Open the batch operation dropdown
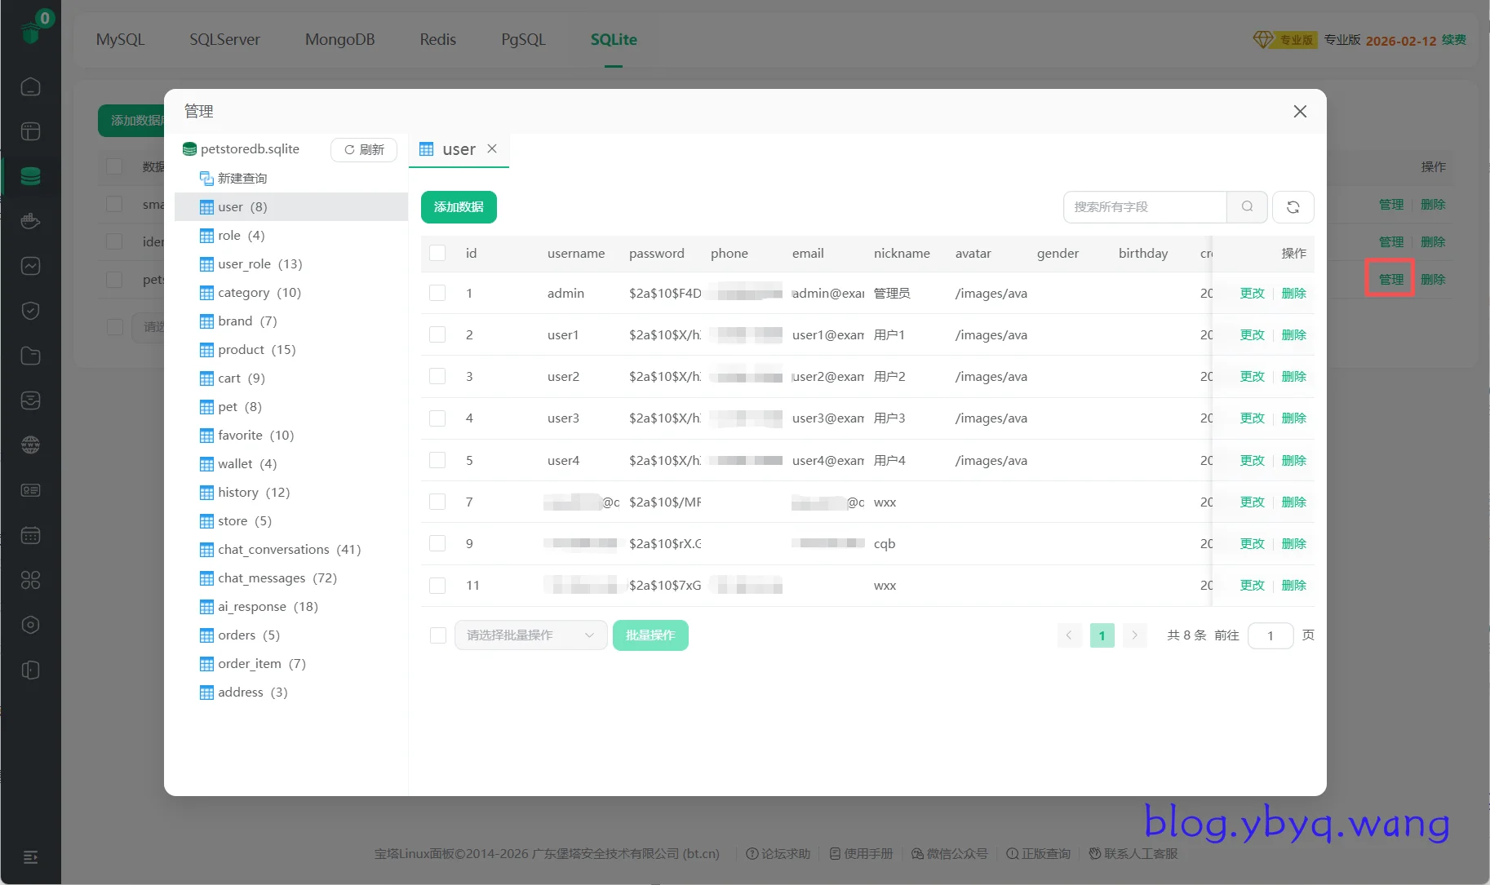This screenshot has height=885, width=1490. [x=530, y=635]
